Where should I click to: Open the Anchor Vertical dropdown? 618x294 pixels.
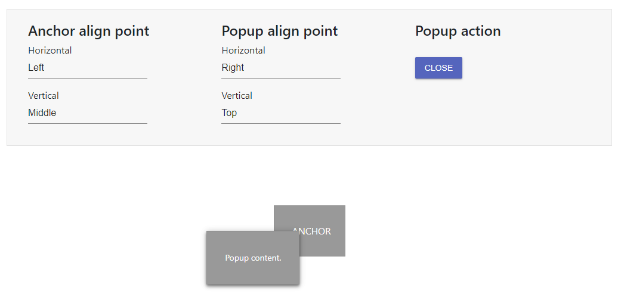(87, 113)
